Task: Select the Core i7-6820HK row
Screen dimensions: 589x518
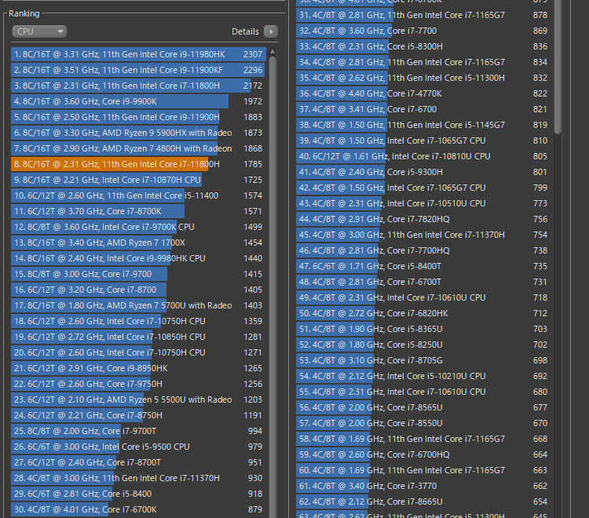Action: coord(424,314)
